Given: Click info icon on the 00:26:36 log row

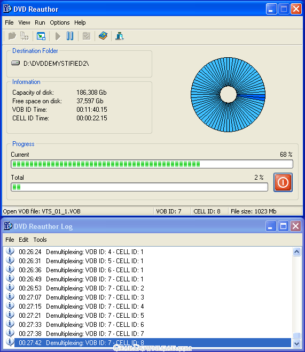Looking at the screenshot, I should click(10, 269).
